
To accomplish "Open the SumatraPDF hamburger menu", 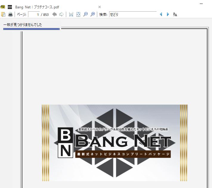I will [x=10, y=7].
